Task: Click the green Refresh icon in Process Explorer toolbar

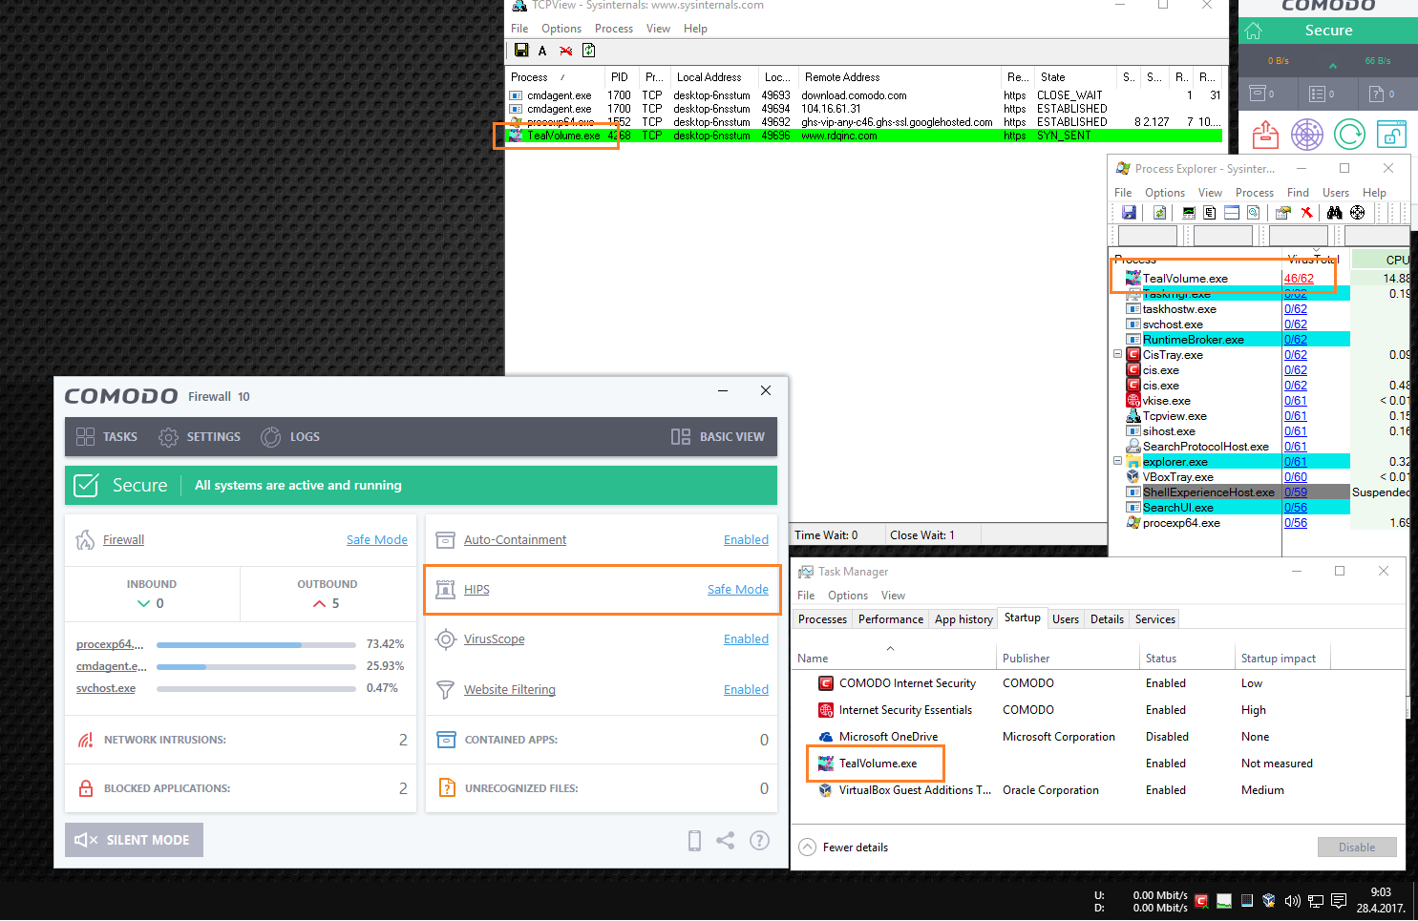Action: point(1159,213)
